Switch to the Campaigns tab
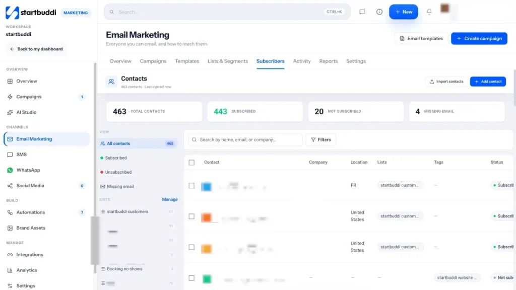 (153, 61)
